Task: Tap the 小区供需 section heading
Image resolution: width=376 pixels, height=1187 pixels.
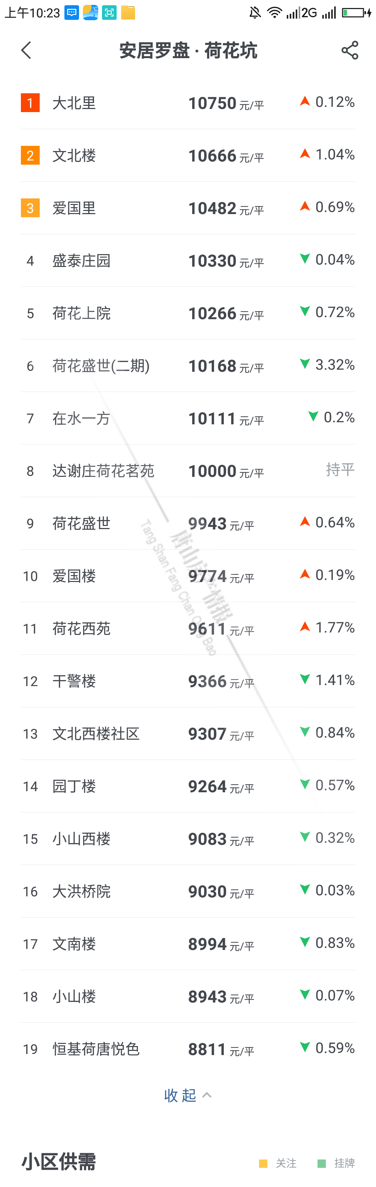Action: click(x=59, y=1161)
